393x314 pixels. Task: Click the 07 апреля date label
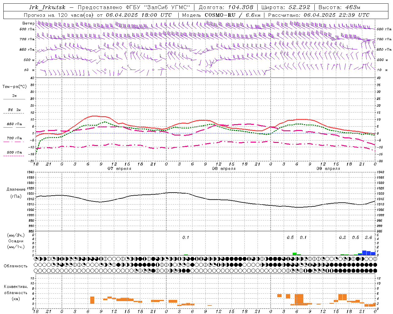[x=119, y=168]
